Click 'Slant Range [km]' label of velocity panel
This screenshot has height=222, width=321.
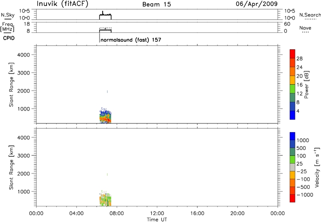[11, 168]
